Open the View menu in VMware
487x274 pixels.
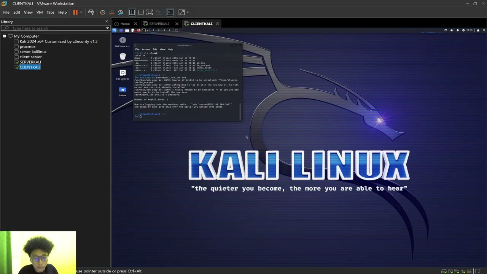tap(28, 12)
